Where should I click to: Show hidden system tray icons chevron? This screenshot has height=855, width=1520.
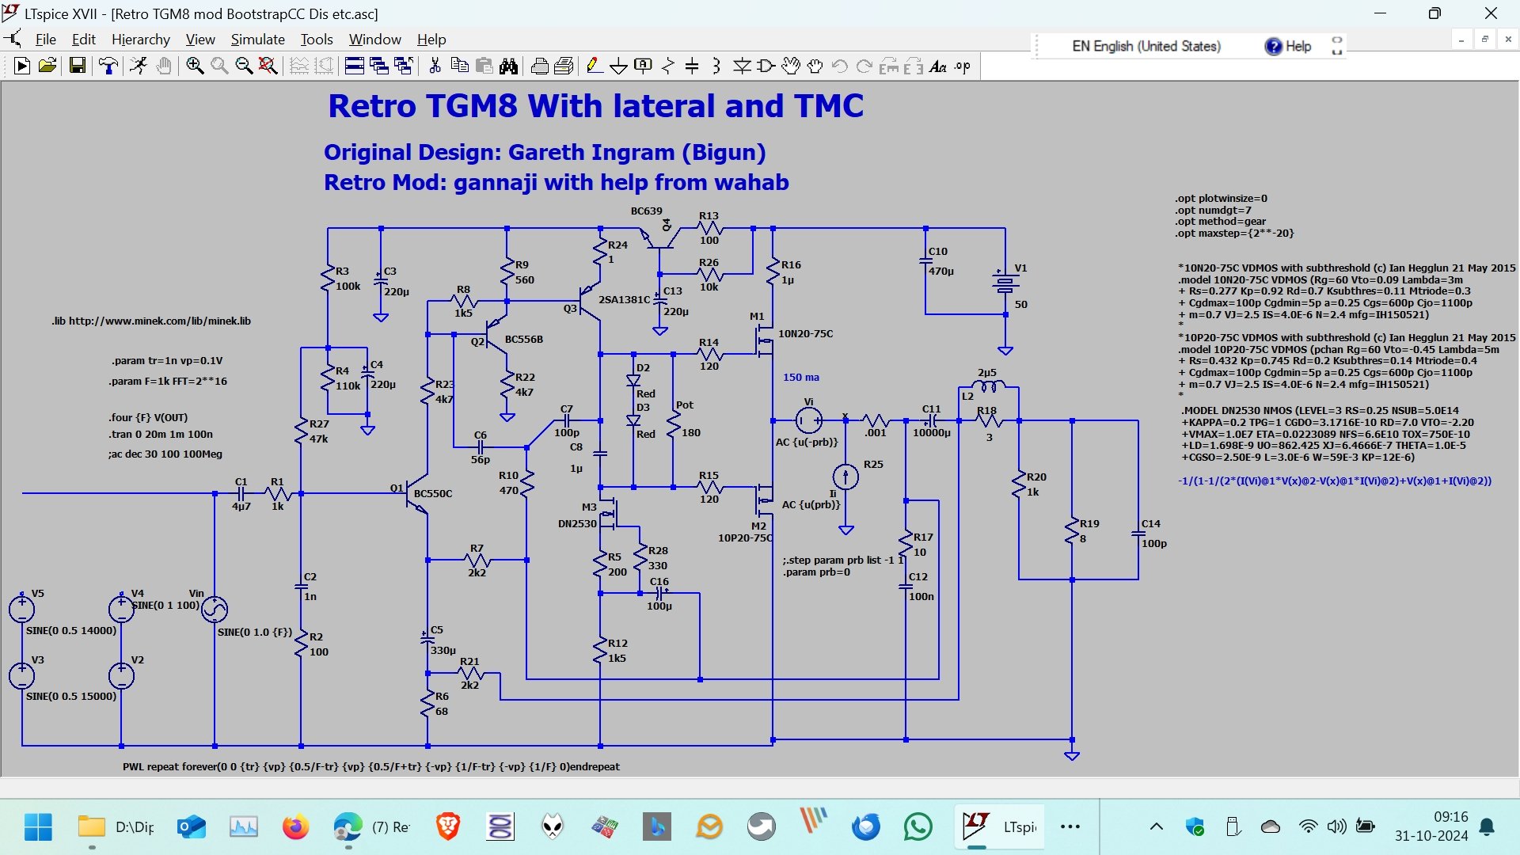point(1157,827)
